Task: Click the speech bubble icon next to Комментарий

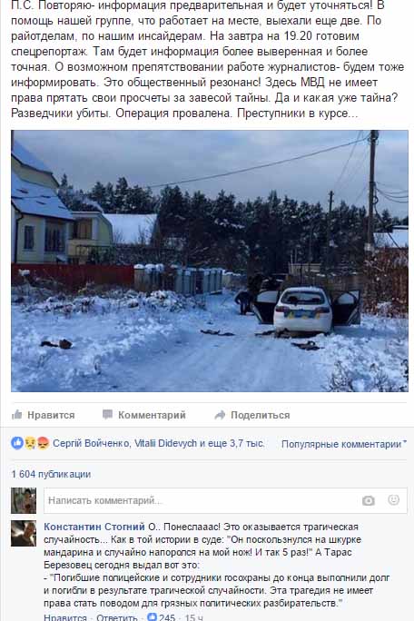Action: click(x=107, y=414)
